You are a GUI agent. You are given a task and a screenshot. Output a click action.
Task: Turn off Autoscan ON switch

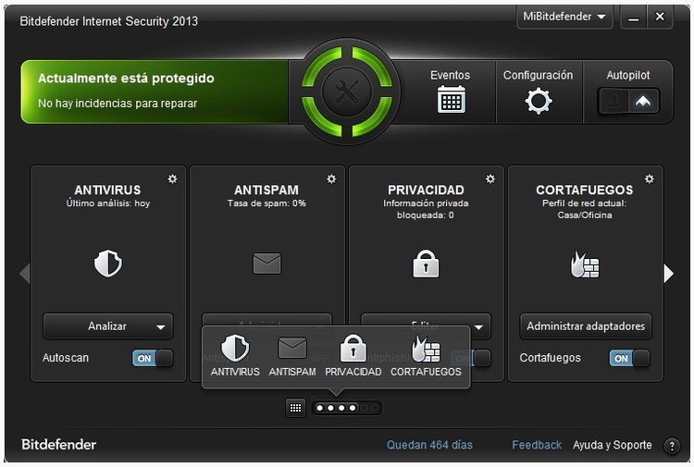click(x=153, y=358)
